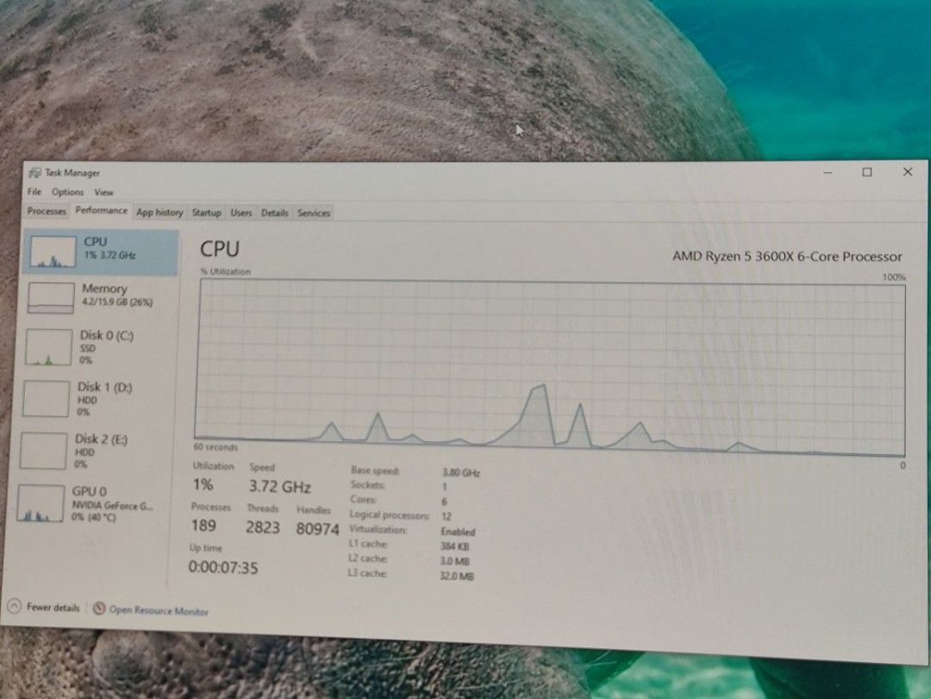Click the Task Manager title bar icon

point(35,172)
